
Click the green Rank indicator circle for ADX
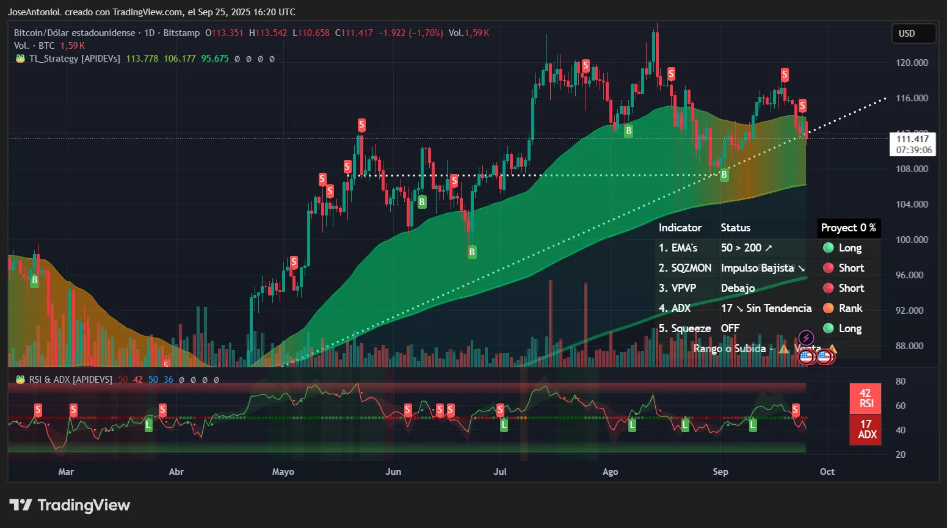829,308
